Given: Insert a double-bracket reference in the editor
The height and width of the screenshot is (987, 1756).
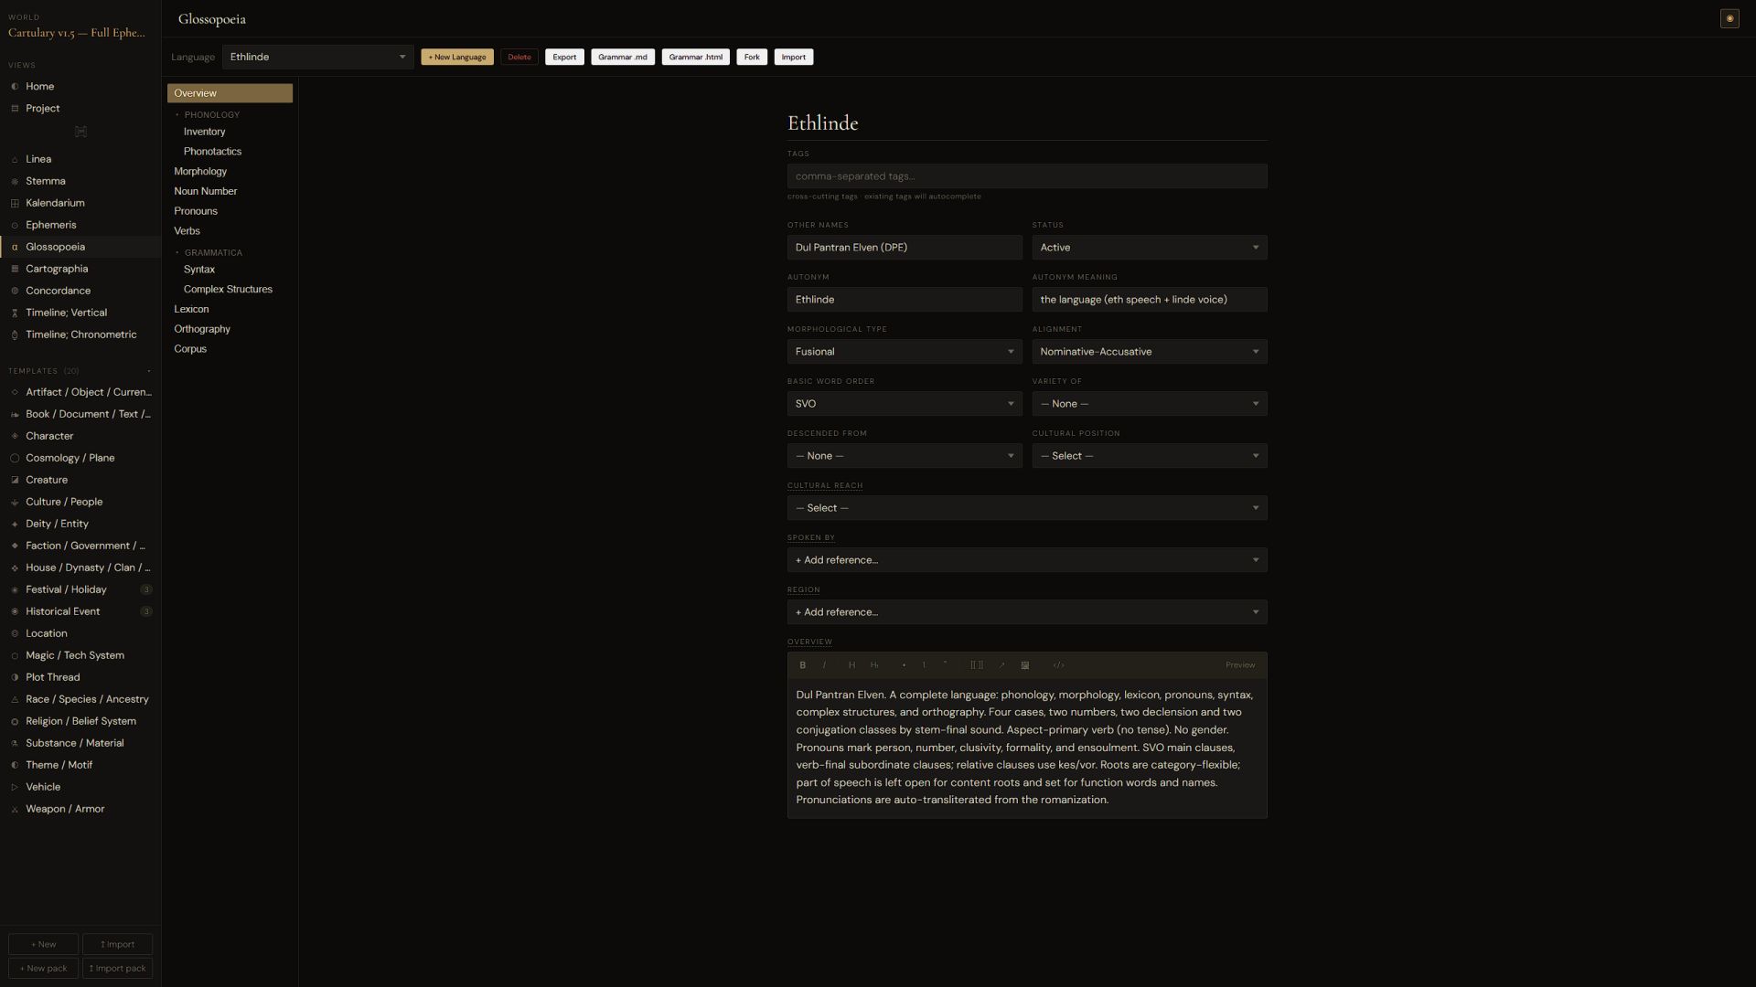Looking at the screenshot, I should click(x=977, y=665).
